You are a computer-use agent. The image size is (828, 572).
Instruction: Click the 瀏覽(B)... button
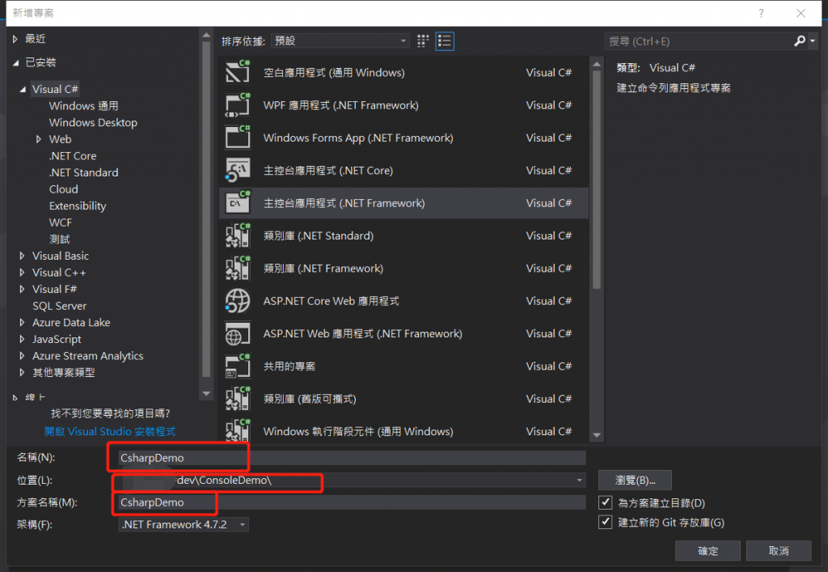pos(635,480)
